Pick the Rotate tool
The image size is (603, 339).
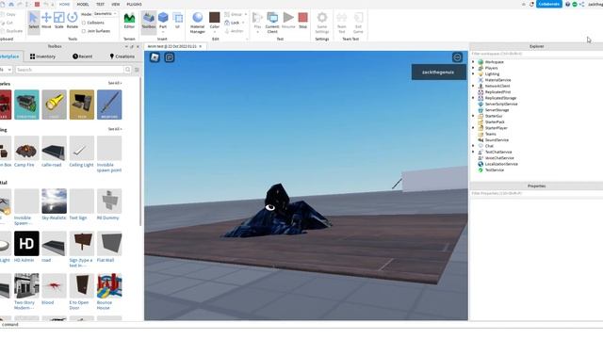coord(72,21)
